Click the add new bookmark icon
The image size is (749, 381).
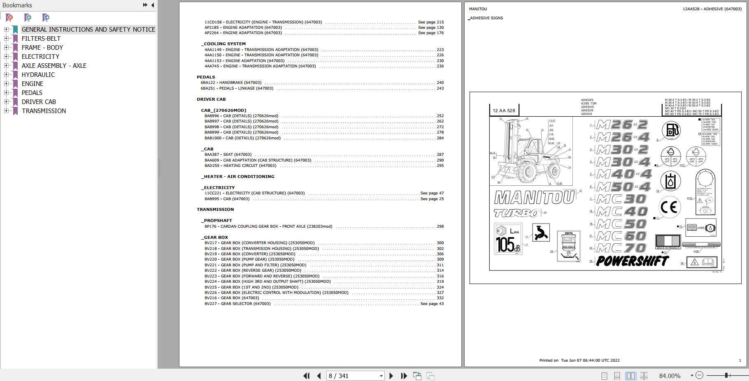click(x=28, y=17)
